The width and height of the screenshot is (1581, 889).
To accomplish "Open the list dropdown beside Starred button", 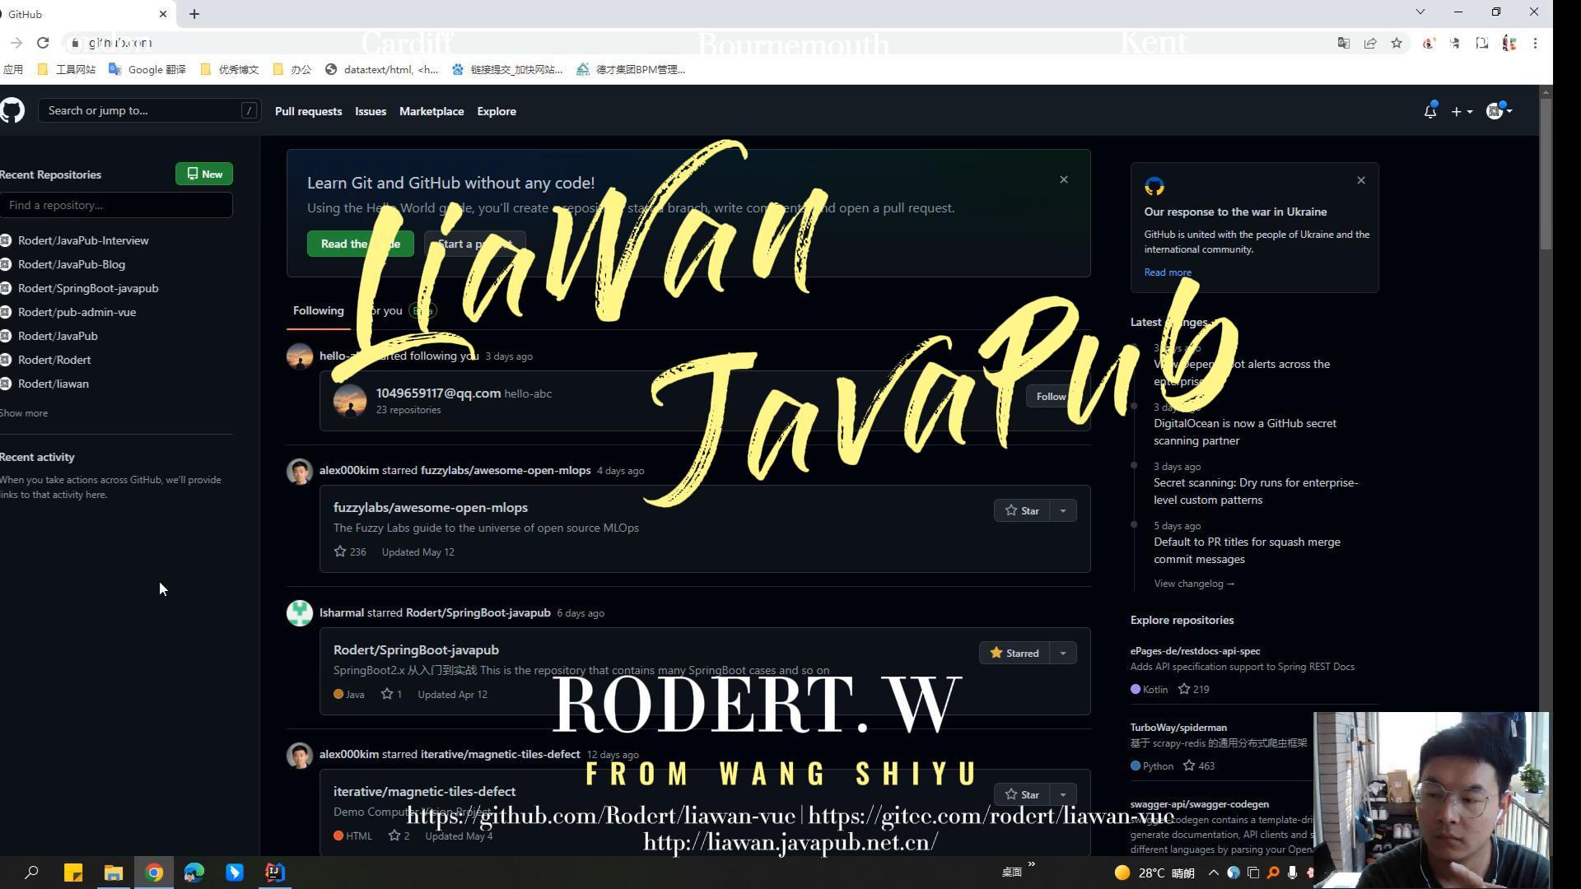I will point(1063,654).
